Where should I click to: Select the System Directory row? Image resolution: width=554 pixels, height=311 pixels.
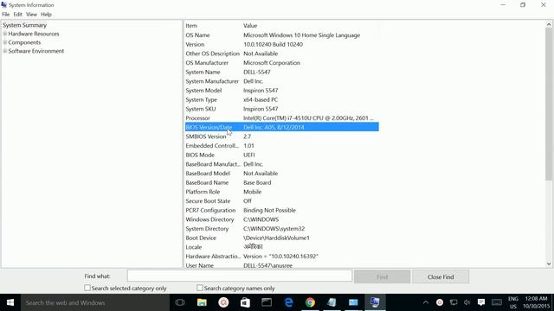tap(281, 228)
